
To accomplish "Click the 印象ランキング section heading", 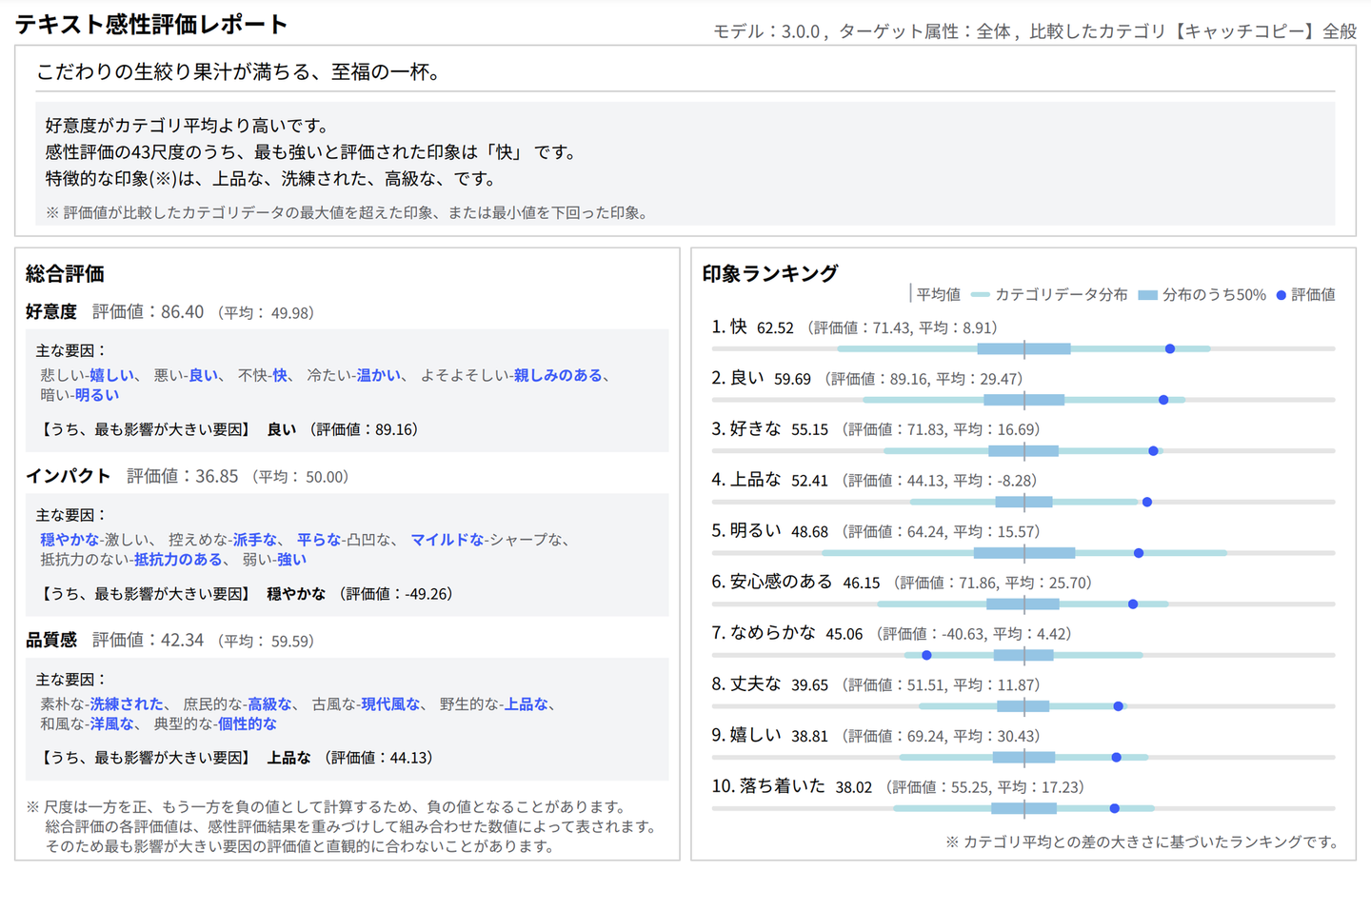I will (770, 274).
